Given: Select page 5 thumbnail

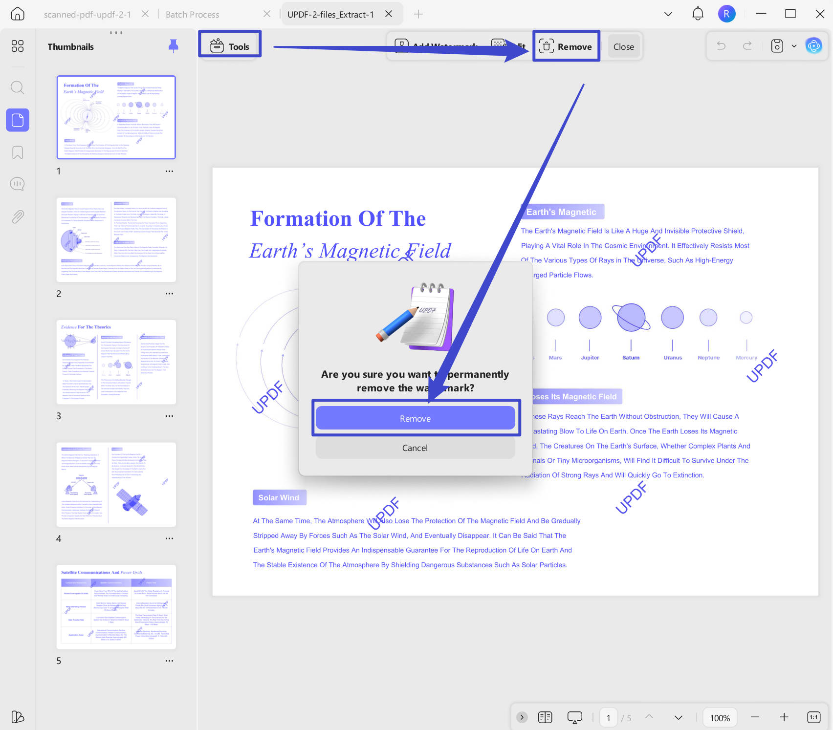Looking at the screenshot, I should coord(116,607).
